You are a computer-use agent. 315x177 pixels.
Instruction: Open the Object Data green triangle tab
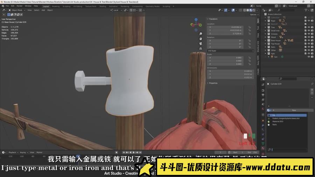click(x=263, y=143)
